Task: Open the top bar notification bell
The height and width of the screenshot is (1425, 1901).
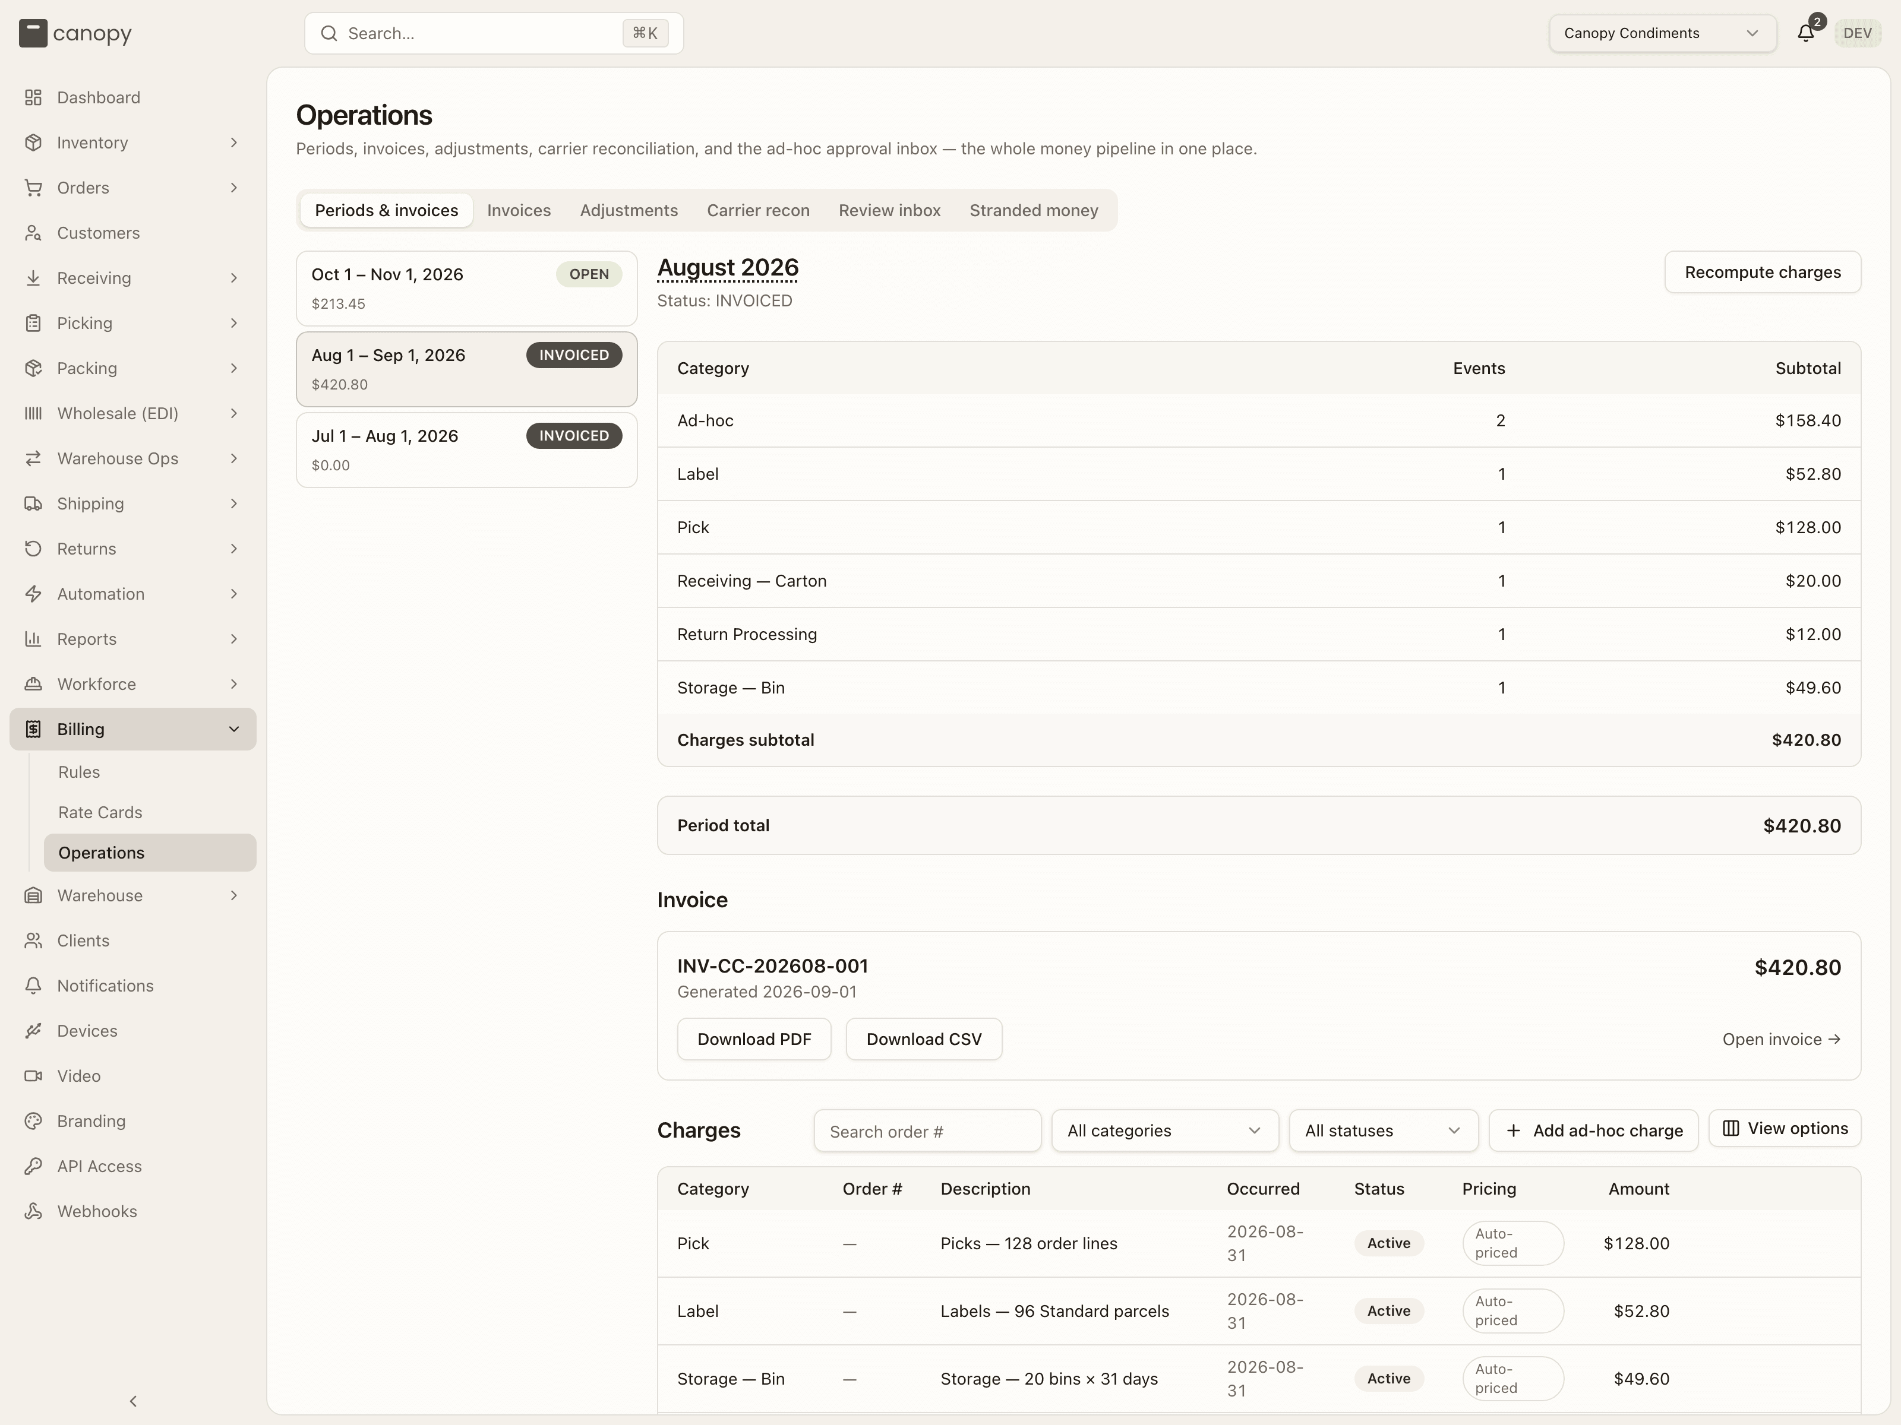Action: pos(1805,33)
